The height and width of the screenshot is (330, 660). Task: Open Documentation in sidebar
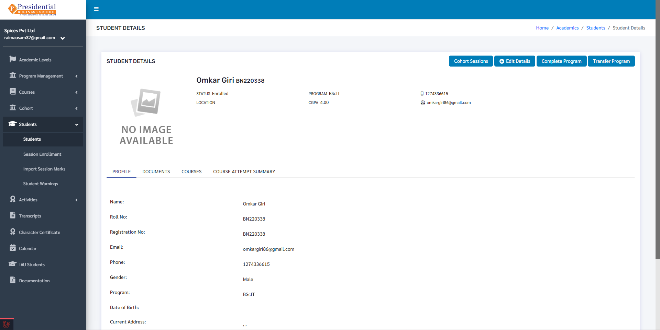pos(43,281)
